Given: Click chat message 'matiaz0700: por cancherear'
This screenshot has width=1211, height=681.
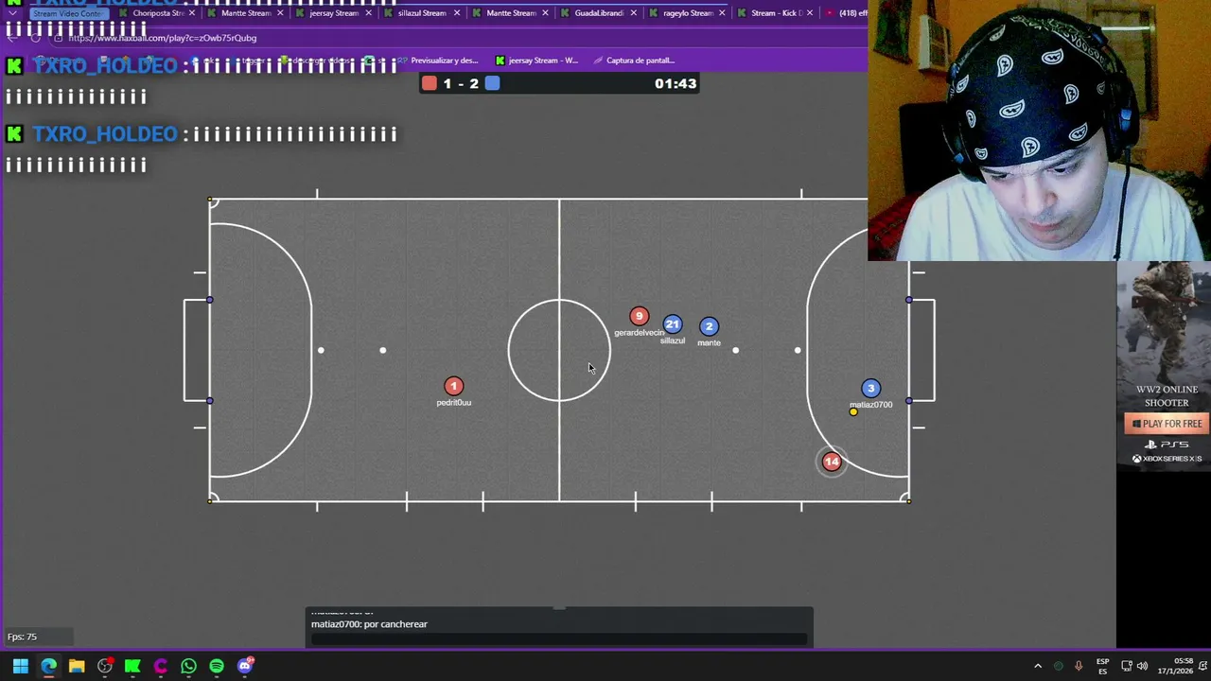Looking at the screenshot, I should click(369, 624).
